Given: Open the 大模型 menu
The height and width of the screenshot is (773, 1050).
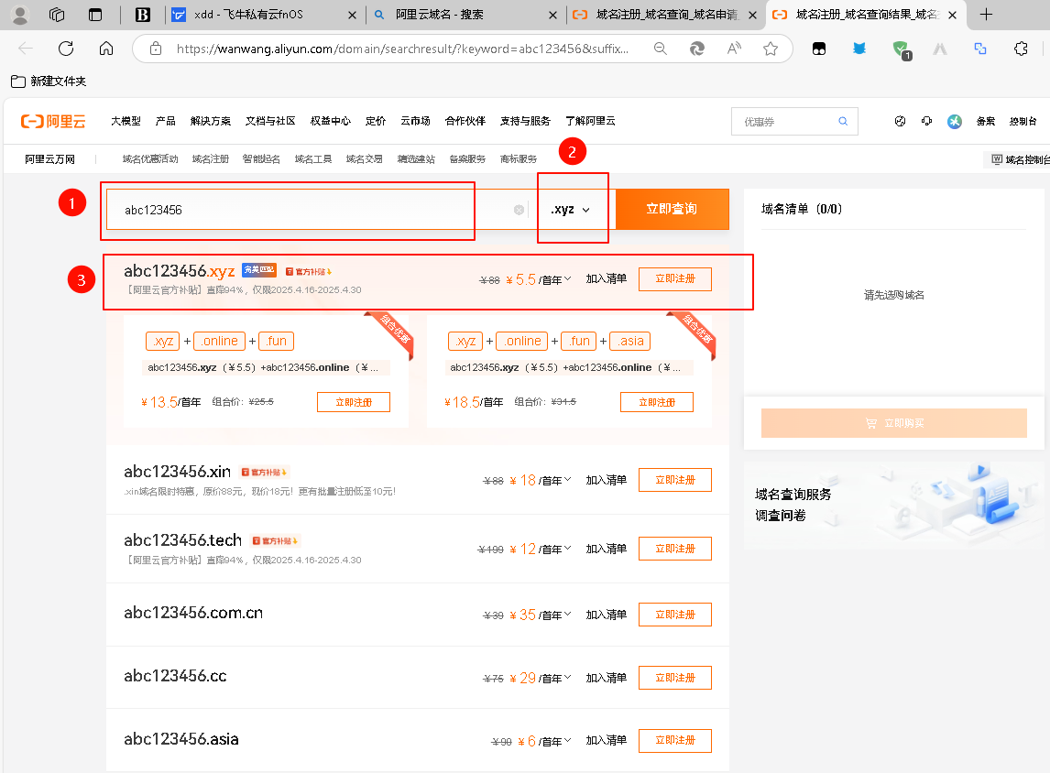Looking at the screenshot, I should click(x=126, y=121).
